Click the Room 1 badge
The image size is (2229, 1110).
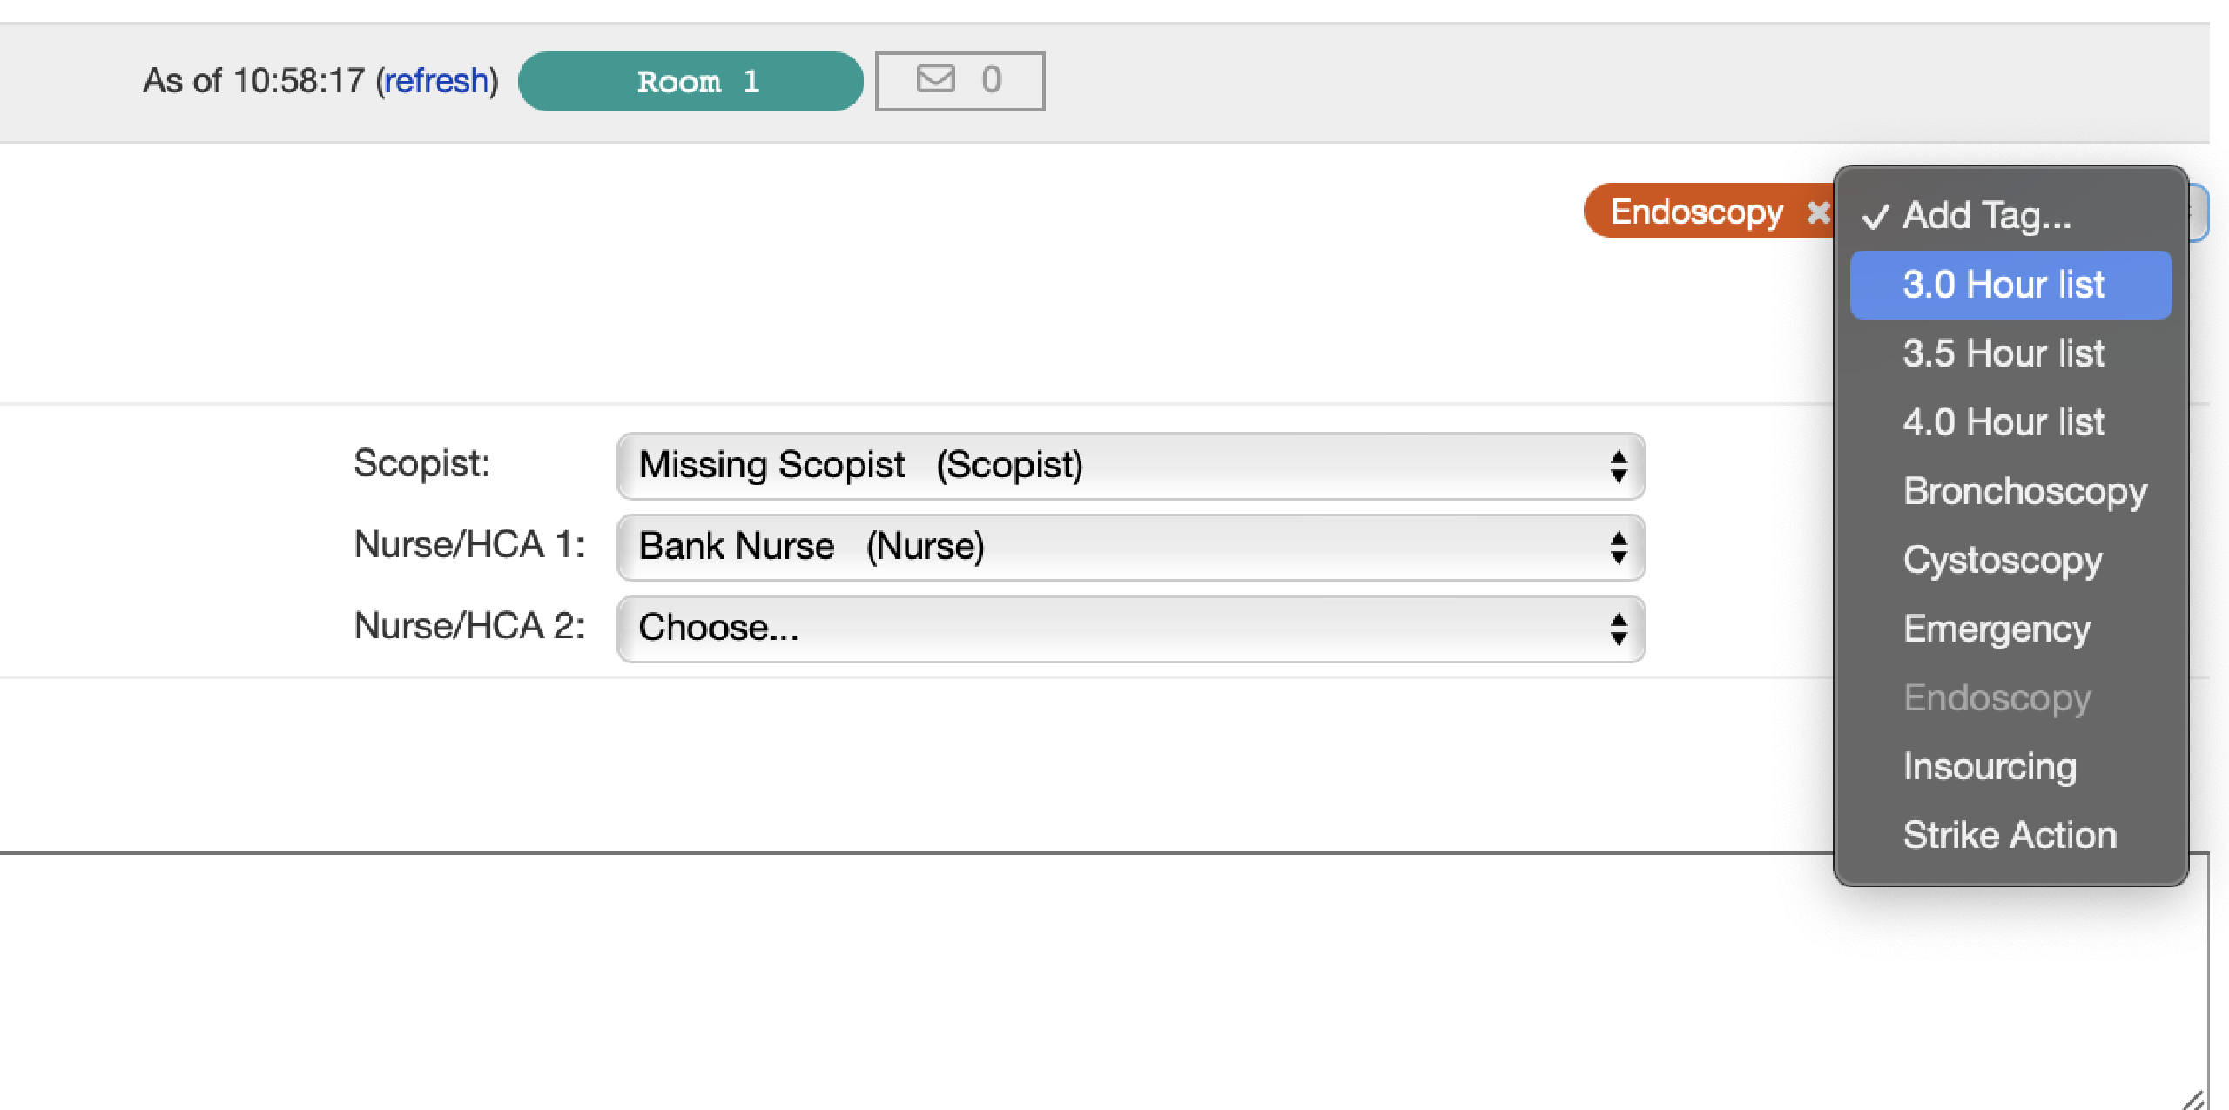[690, 81]
